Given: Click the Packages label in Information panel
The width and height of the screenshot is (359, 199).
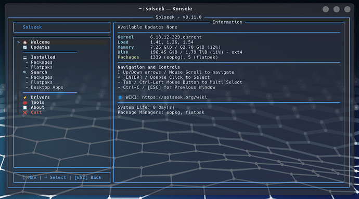Looking at the screenshot, I should (128, 57).
